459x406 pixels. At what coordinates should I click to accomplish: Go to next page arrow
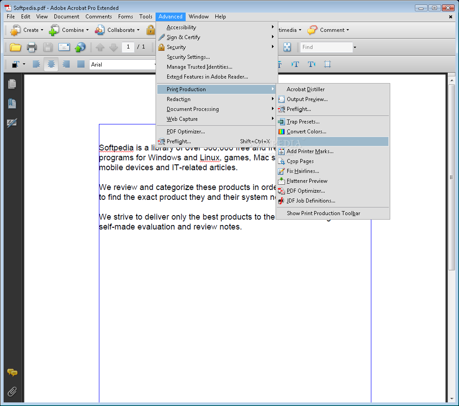[113, 47]
